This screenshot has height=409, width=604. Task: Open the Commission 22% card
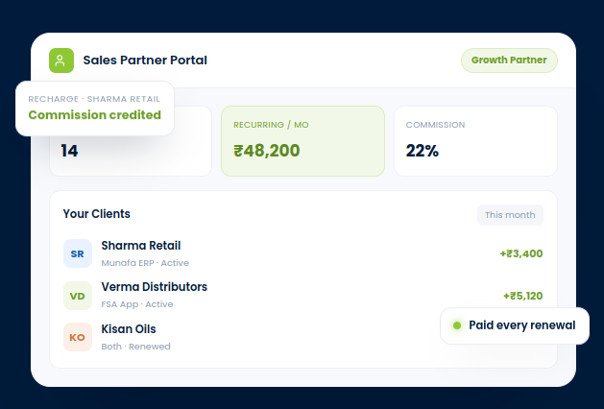[x=475, y=141]
